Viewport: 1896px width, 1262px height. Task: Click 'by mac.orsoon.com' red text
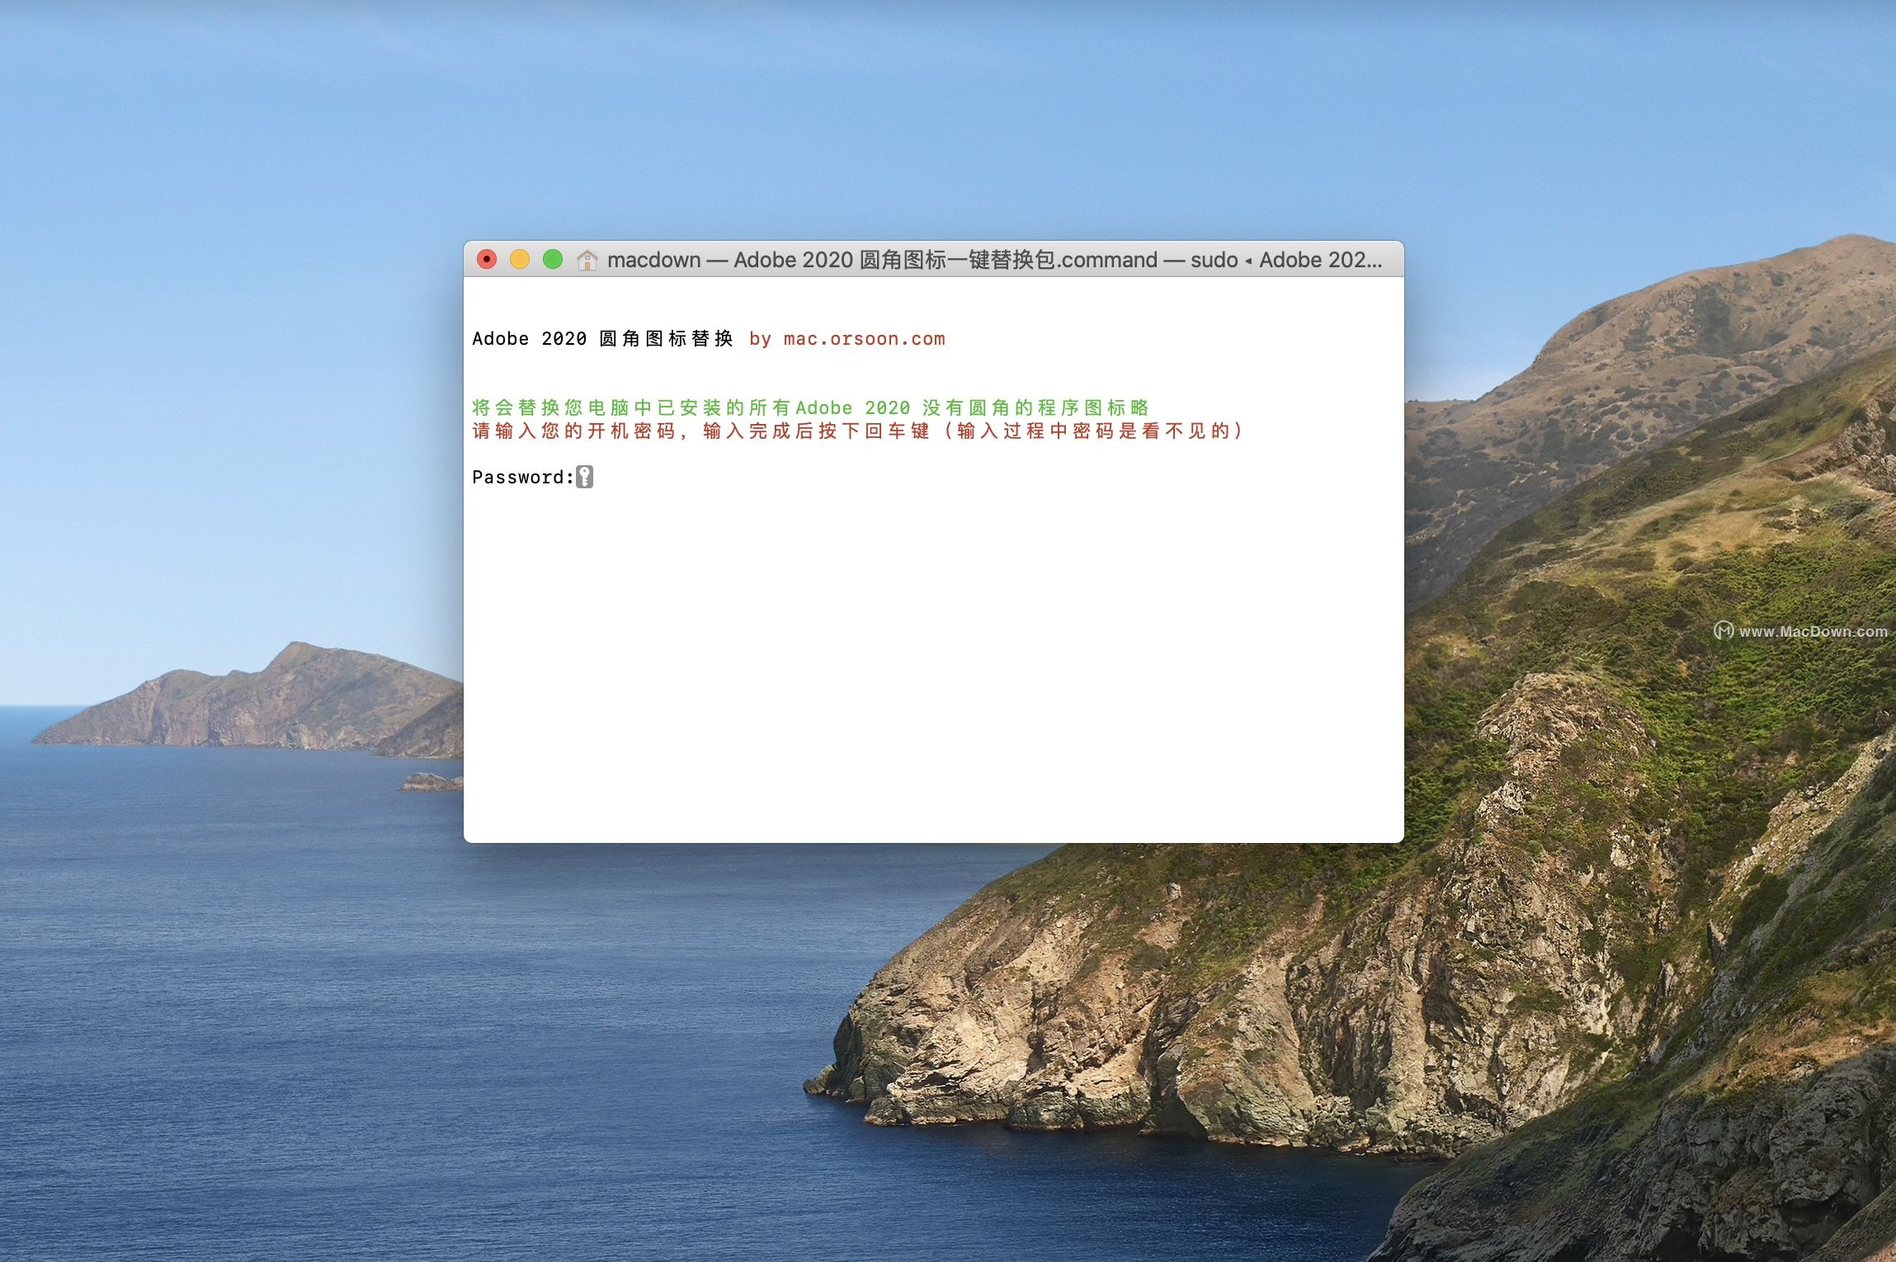tap(847, 339)
